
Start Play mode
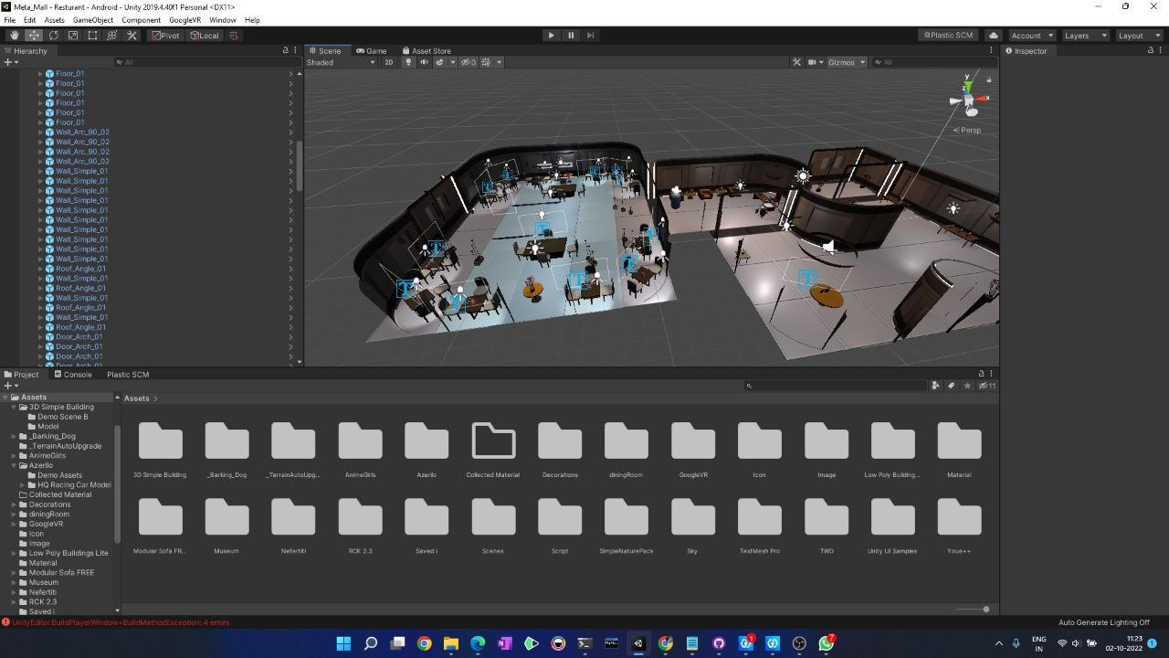(551, 35)
